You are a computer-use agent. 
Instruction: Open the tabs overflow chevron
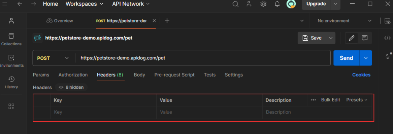302,21
